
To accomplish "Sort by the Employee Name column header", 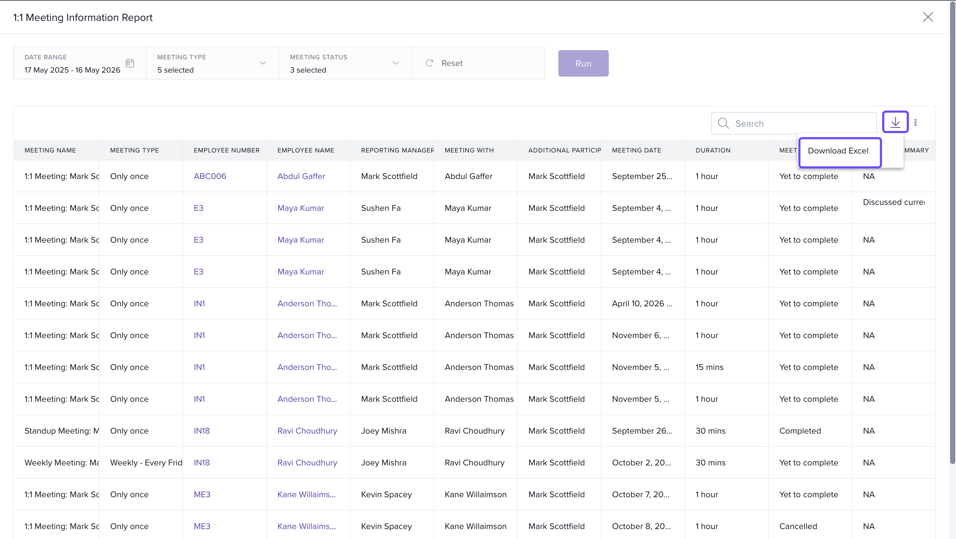I will (306, 150).
